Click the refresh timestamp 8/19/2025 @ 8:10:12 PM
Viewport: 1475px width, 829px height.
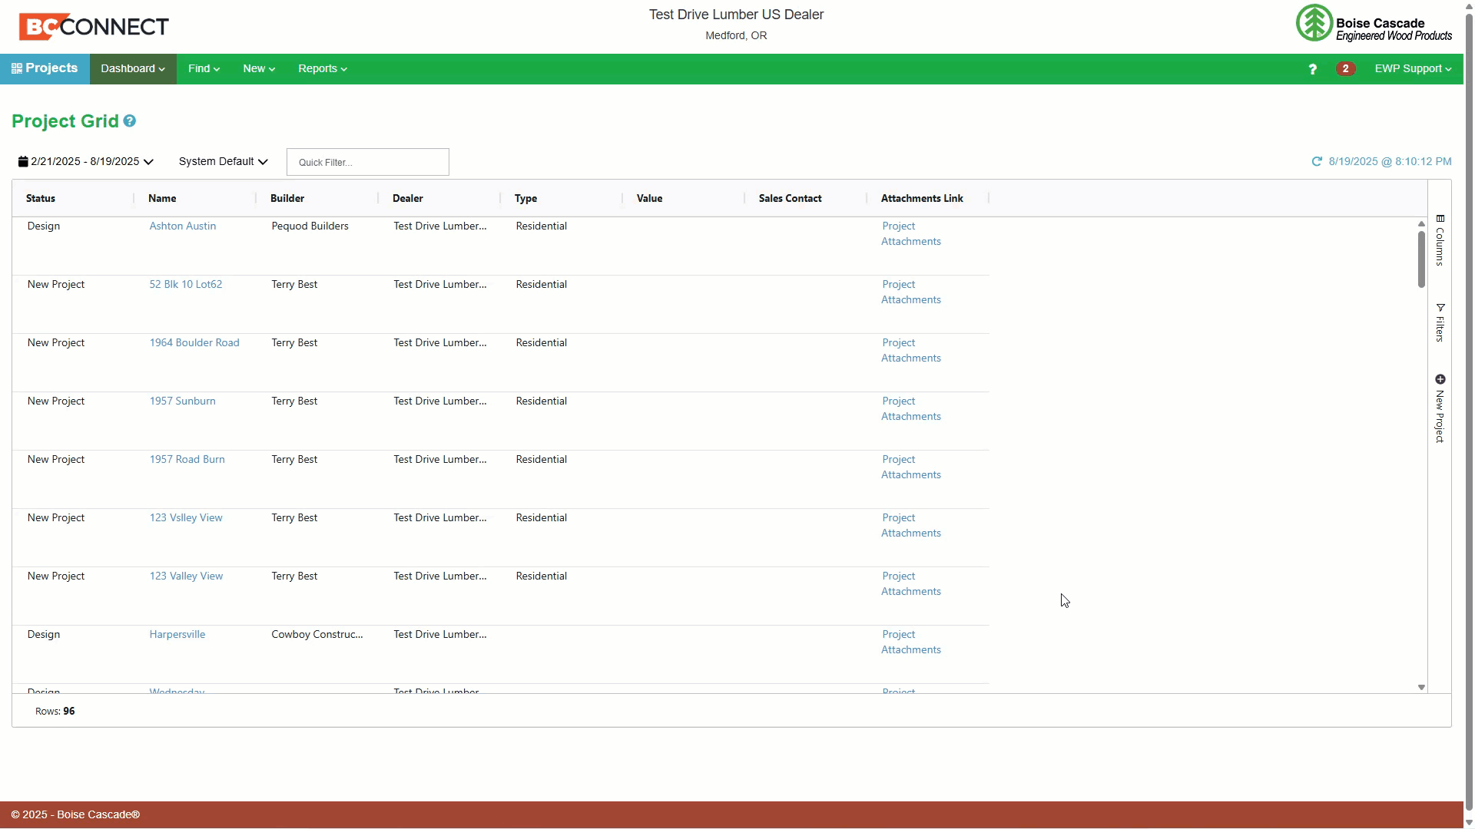pyautogui.click(x=1390, y=162)
